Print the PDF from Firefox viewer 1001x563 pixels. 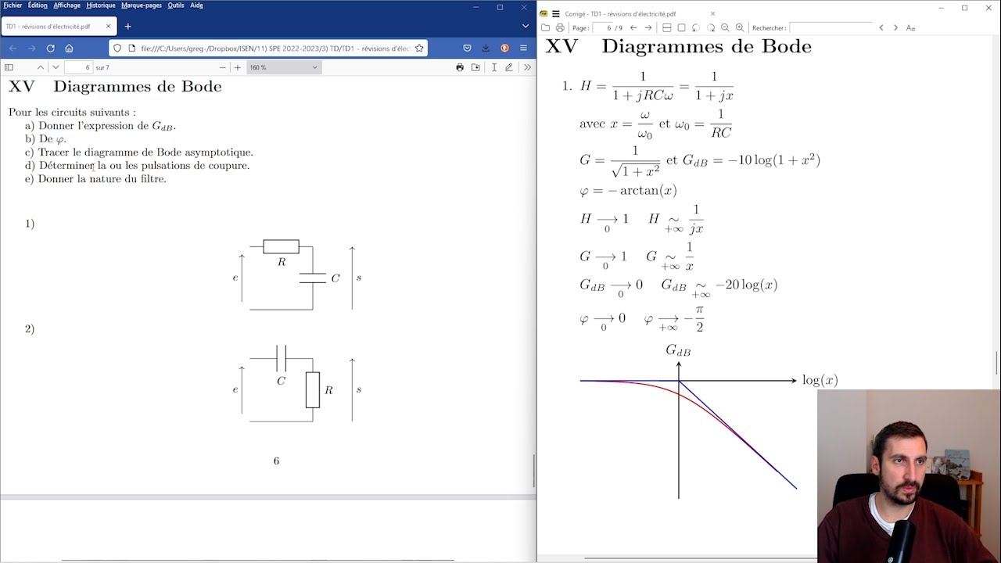[x=460, y=67]
